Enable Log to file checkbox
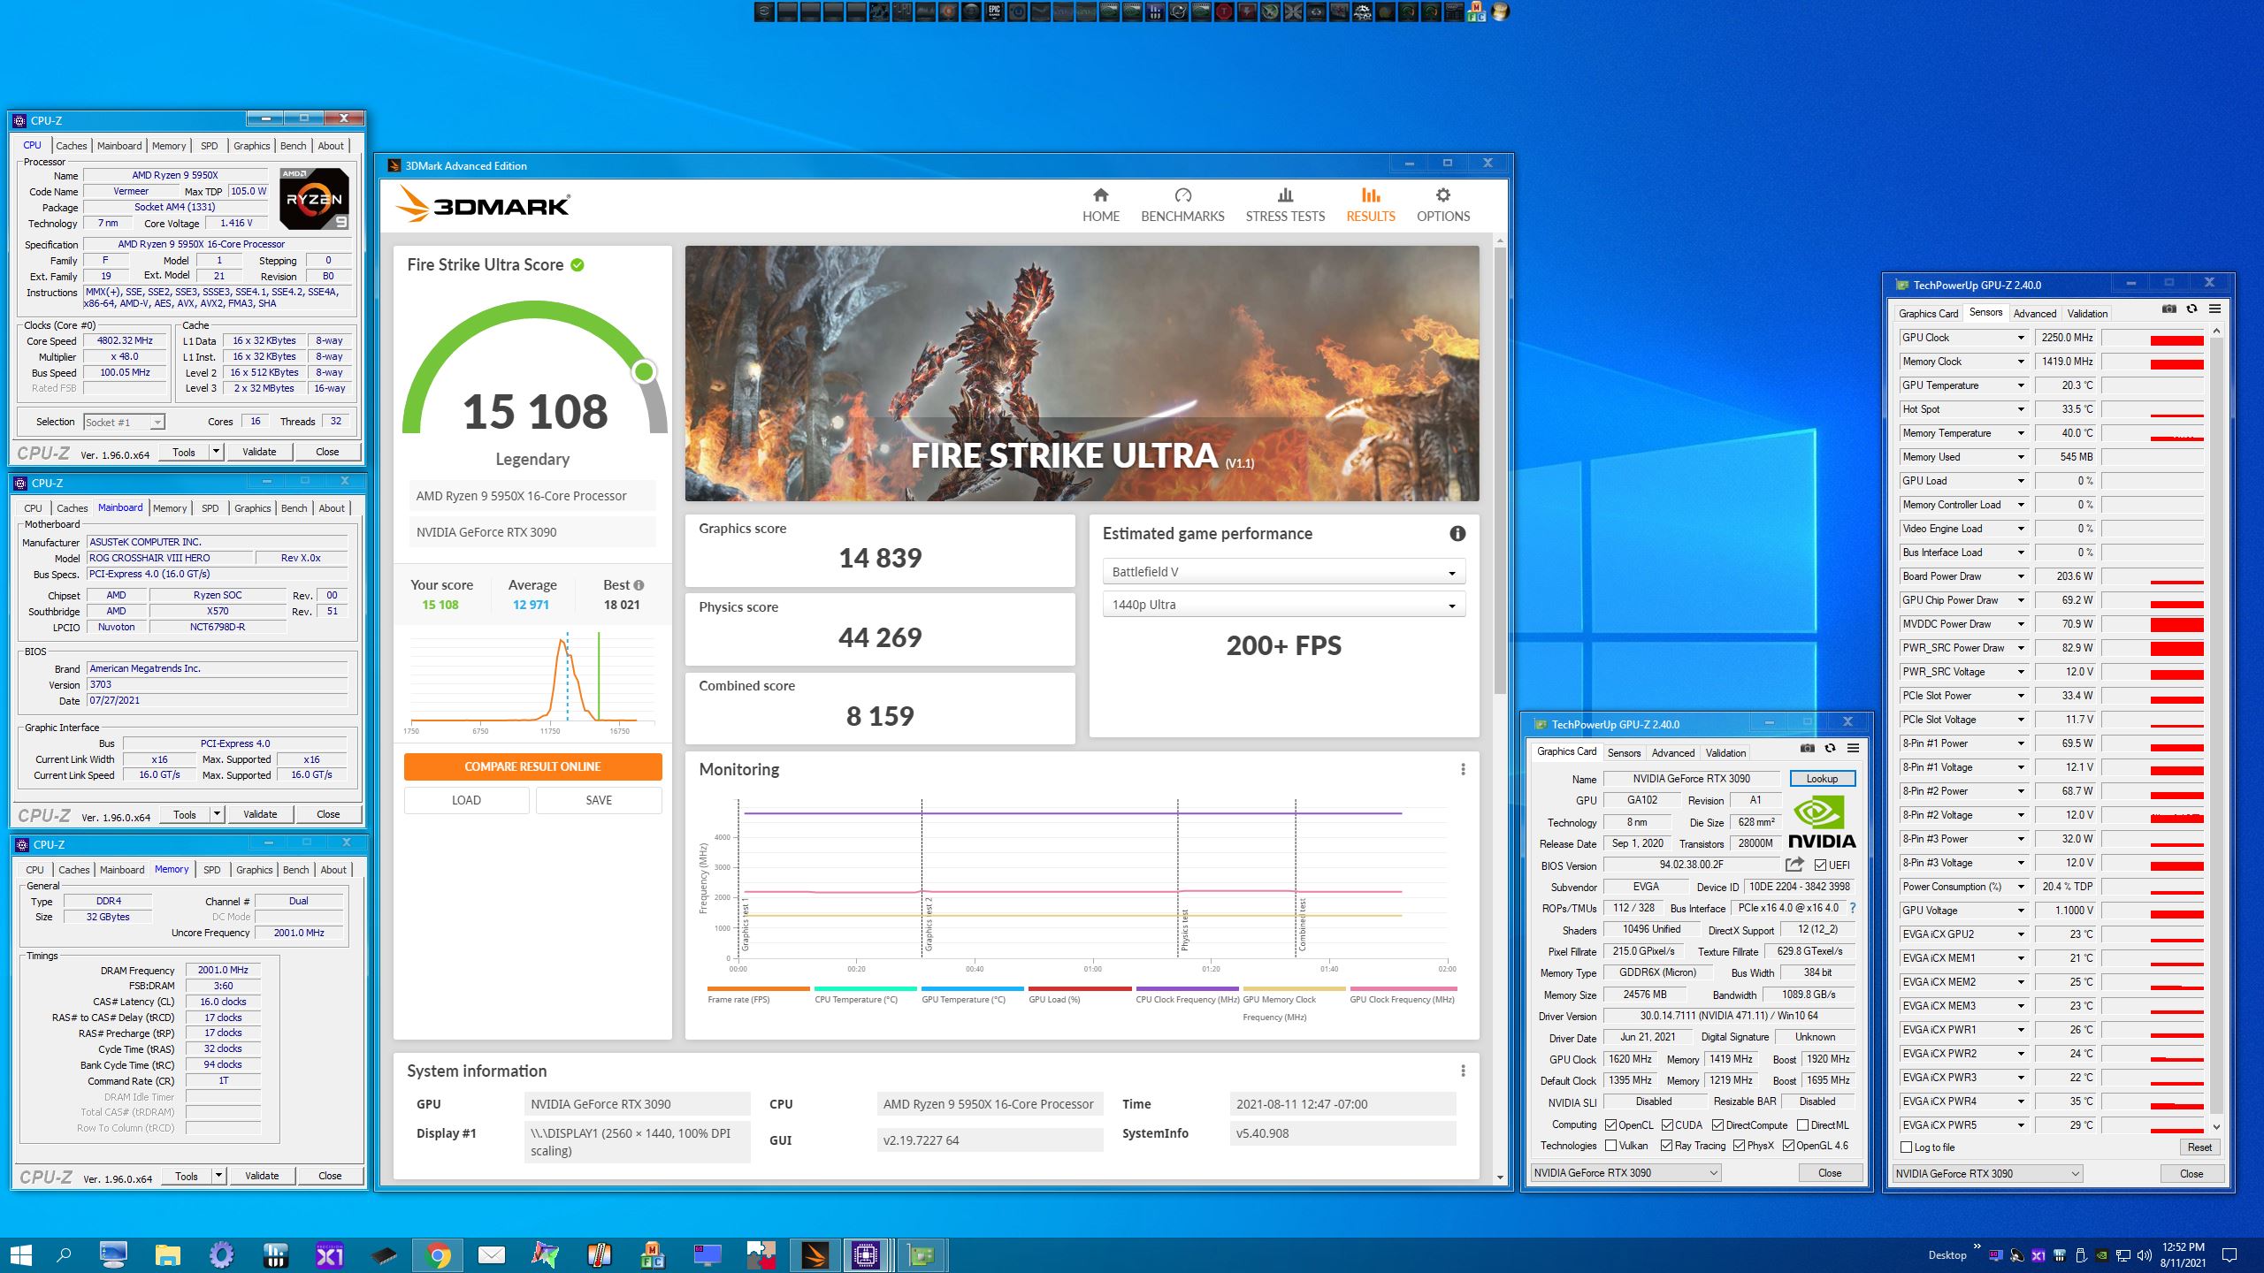The height and width of the screenshot is (1273, 2264). point(1907,1147)
